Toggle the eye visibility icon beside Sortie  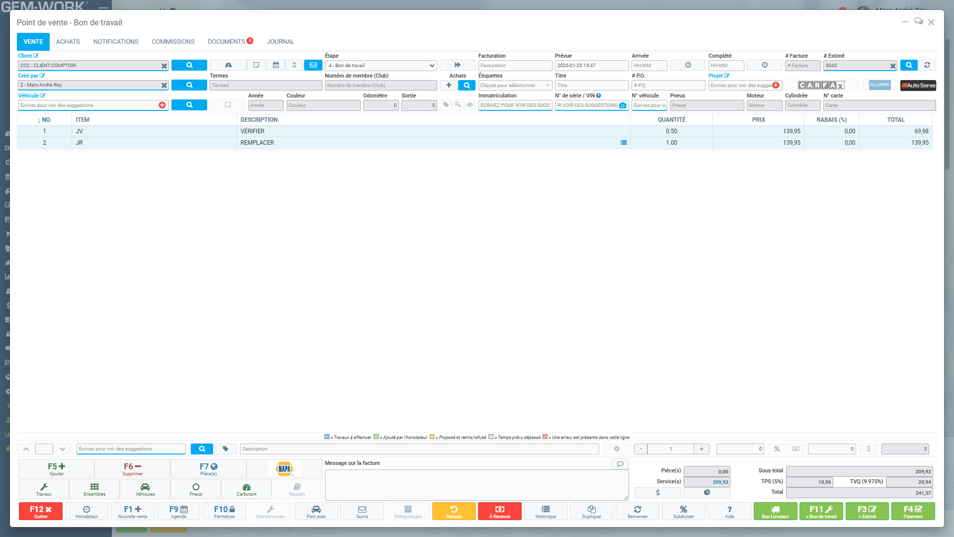470,105
